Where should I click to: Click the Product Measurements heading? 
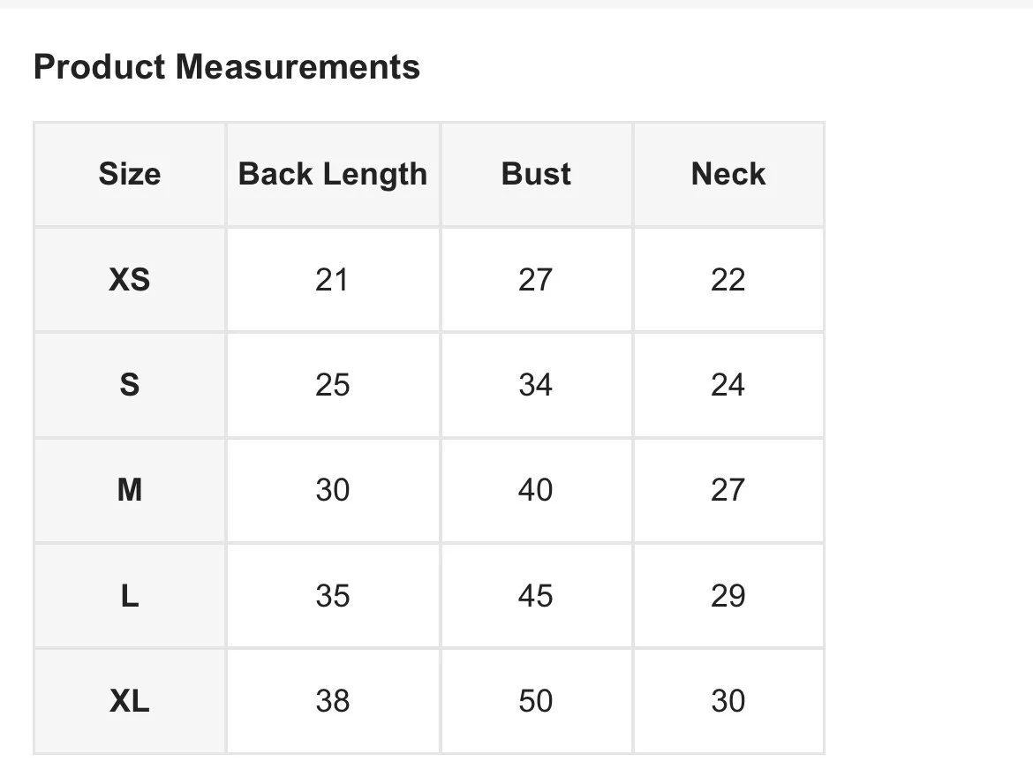(226, 67)
